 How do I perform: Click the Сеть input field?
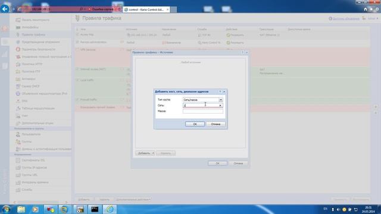pyautogui.click(x=202, y=105)
